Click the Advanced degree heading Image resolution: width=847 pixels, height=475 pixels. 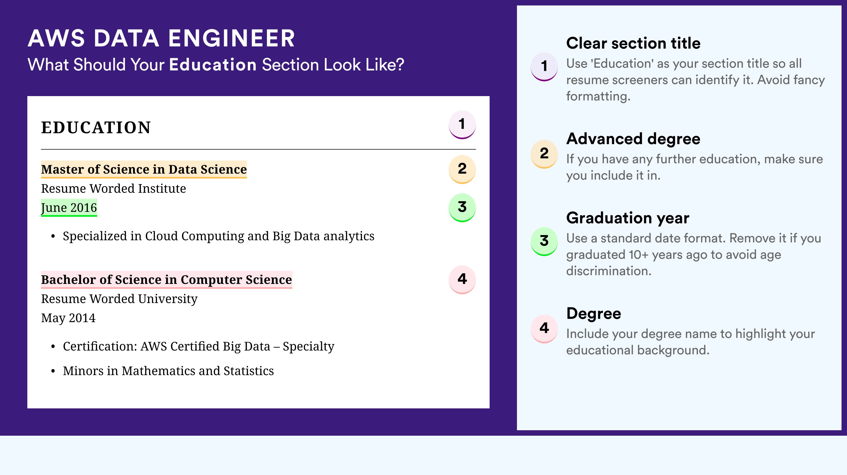[x=633, y=139]
